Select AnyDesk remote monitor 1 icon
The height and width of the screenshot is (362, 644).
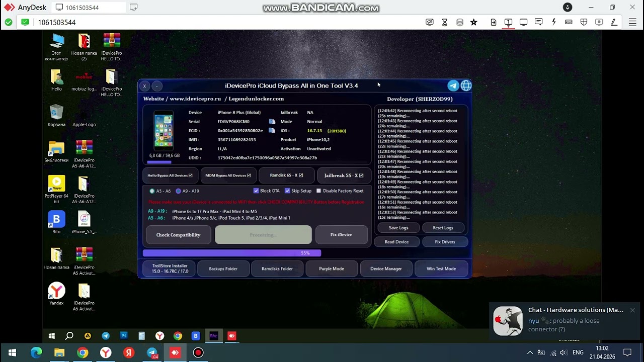point(508,22)
